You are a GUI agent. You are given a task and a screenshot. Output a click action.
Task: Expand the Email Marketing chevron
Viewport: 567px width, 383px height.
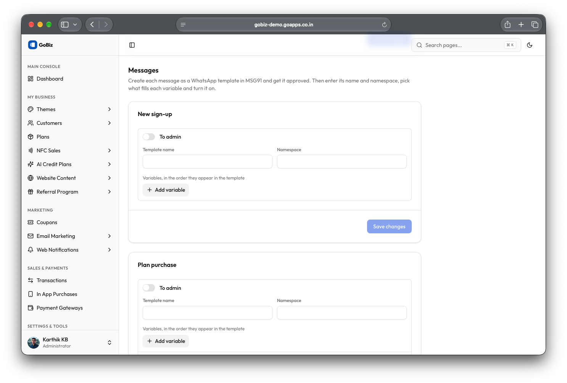tap(110, 236)
